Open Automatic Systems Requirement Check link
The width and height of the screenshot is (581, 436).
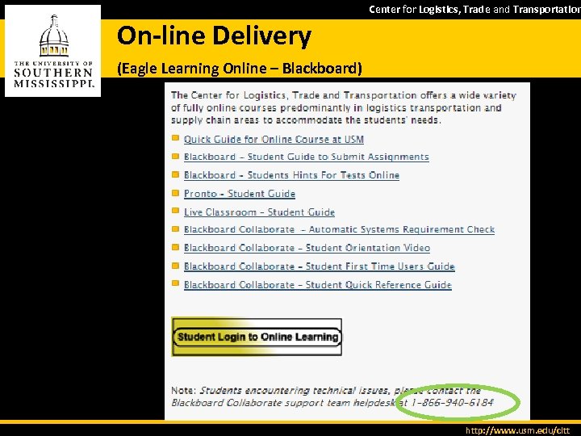pyautogui.click(x=340, y=229)
